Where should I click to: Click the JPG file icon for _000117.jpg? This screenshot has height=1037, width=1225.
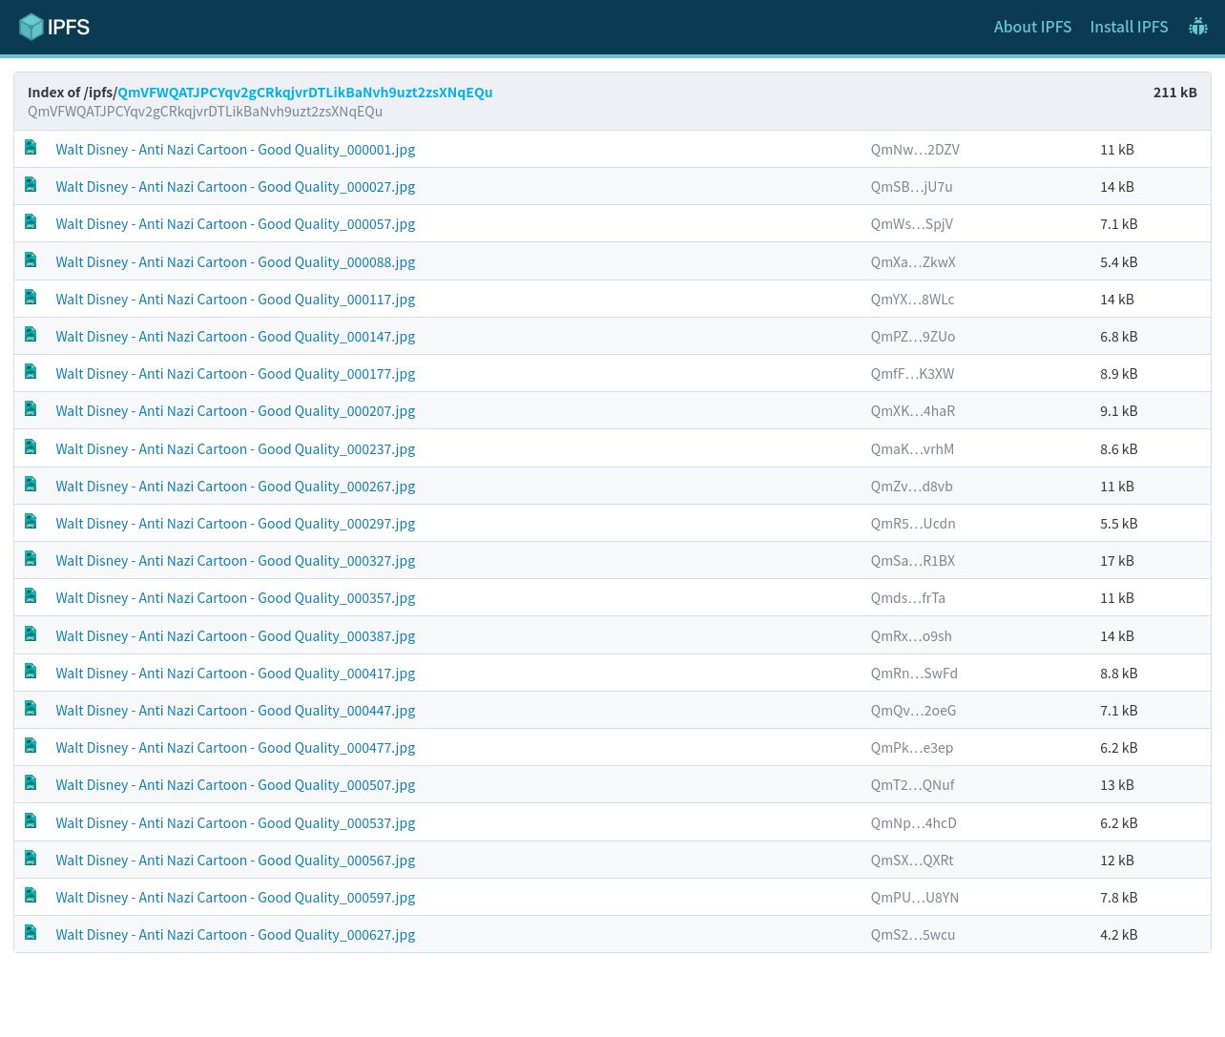pos(31,298)
